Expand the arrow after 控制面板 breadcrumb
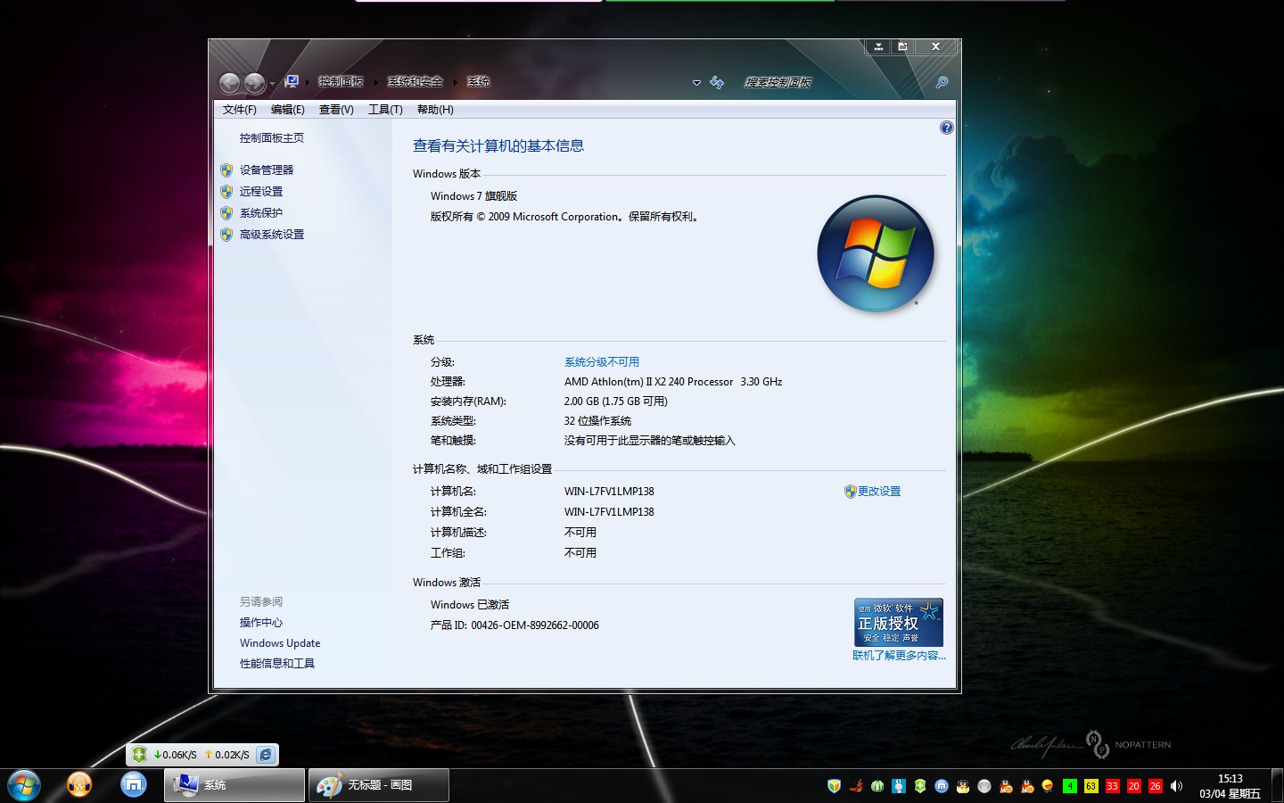 pyautogui.click(x=375, y=82)
